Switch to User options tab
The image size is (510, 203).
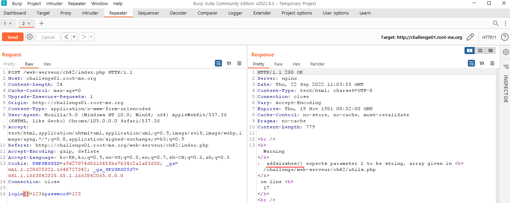click(336, 13)
